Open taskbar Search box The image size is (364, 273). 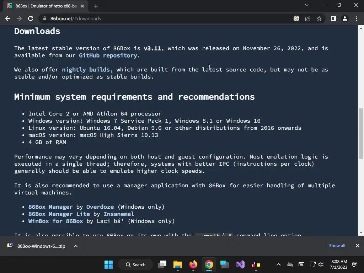135,264
